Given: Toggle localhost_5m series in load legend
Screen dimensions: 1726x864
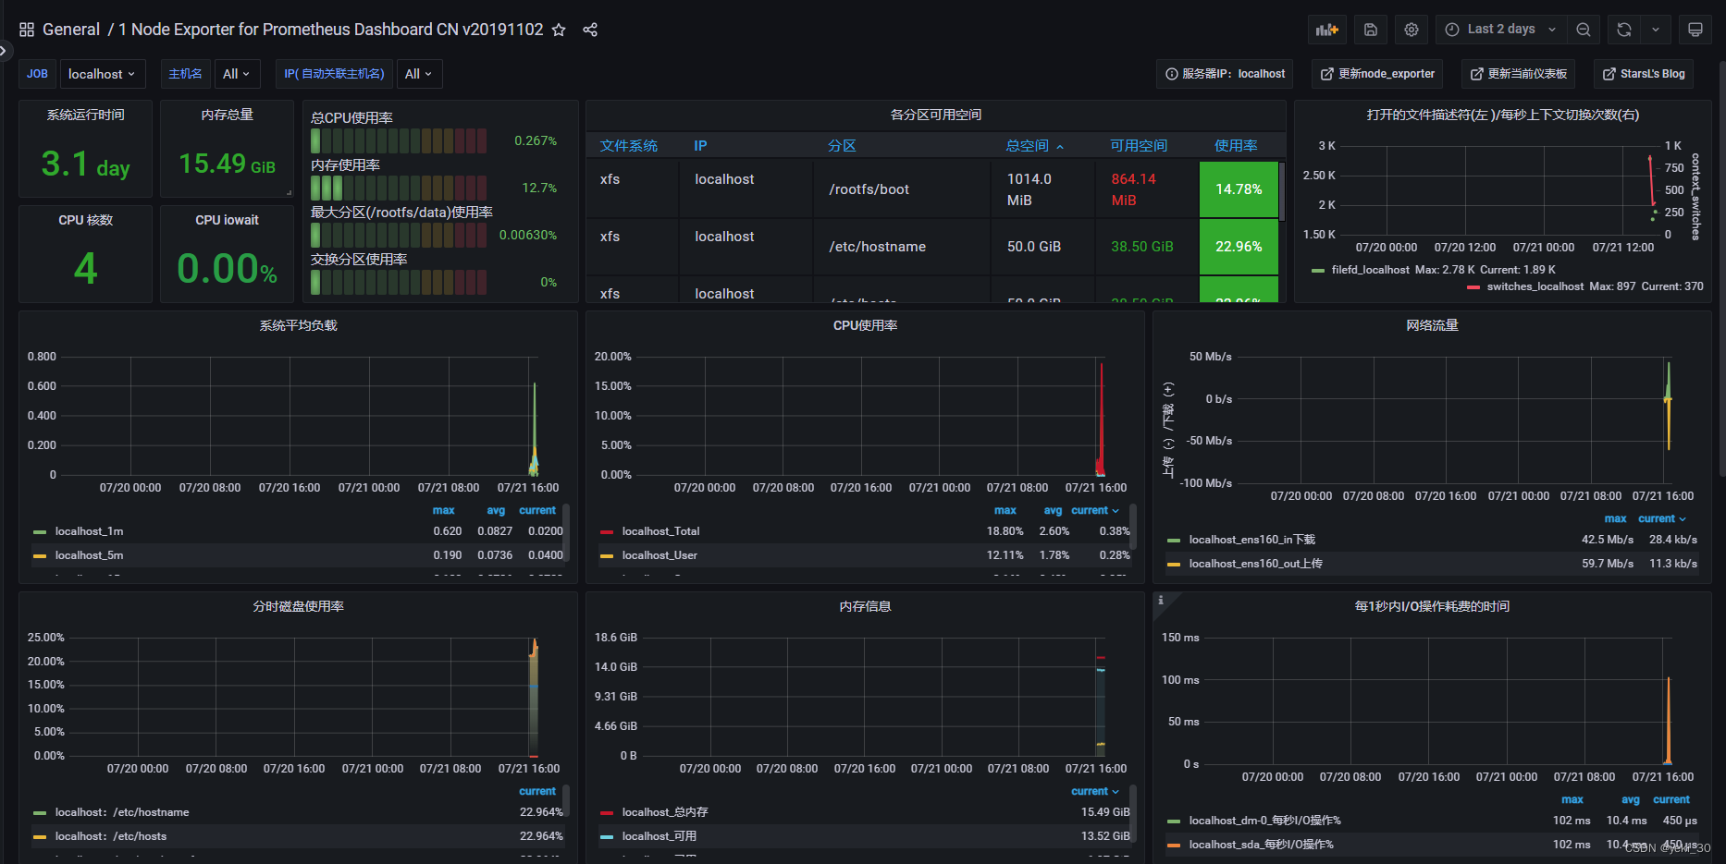Looking at the screenshot, I should click(x=89, y=555).
